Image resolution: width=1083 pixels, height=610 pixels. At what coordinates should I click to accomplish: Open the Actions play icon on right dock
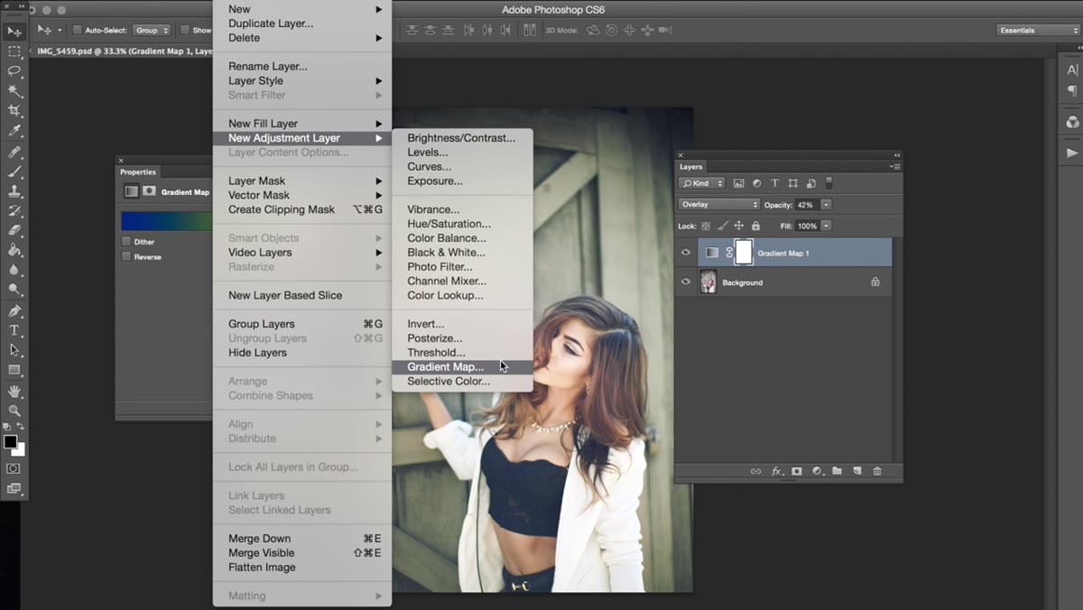pyautogui.click(x=1072, y=152)
